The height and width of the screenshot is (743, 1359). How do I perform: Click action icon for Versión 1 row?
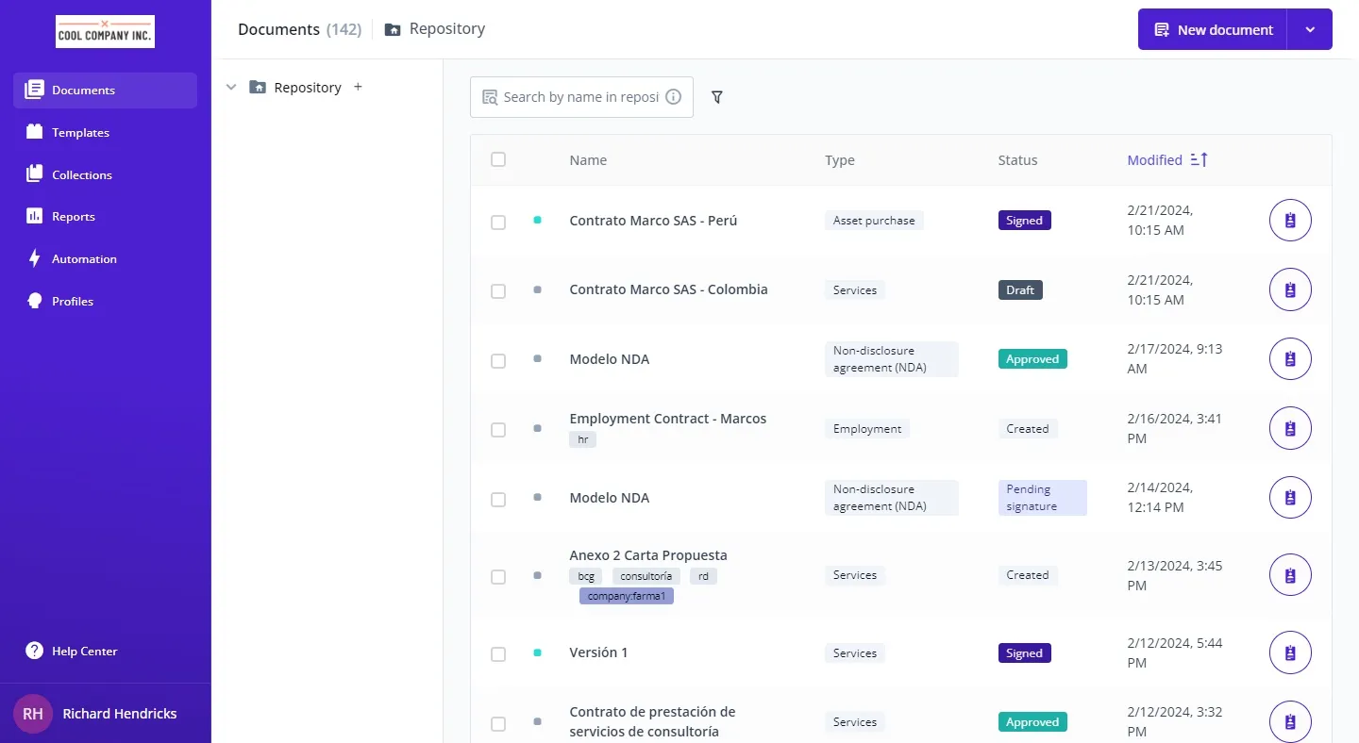click(x=1289, y=653)
